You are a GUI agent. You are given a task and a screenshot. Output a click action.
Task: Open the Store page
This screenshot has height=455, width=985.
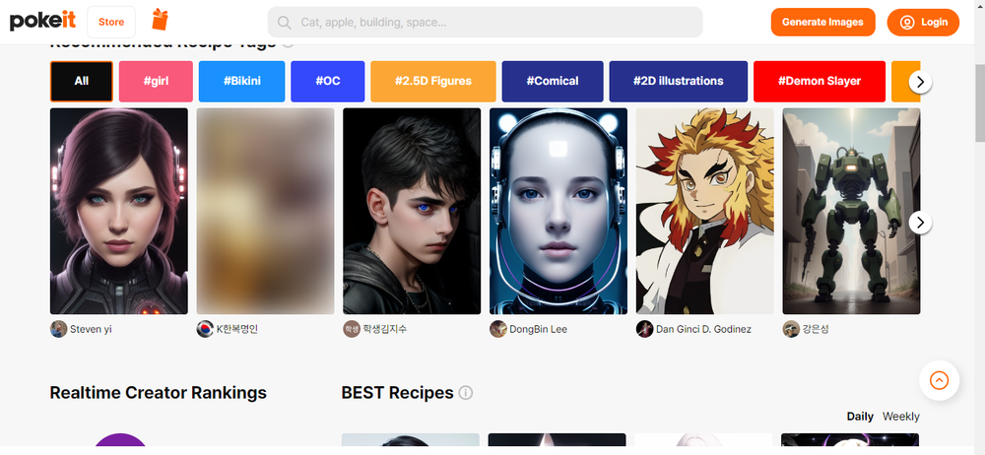(111, 22)
